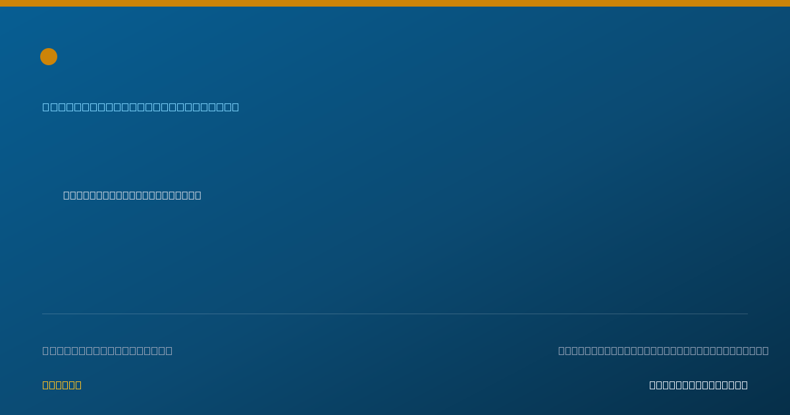Click the start of the lower-right gray text
The width and height of the screenshot is (790, 415).
click(562, 350)
